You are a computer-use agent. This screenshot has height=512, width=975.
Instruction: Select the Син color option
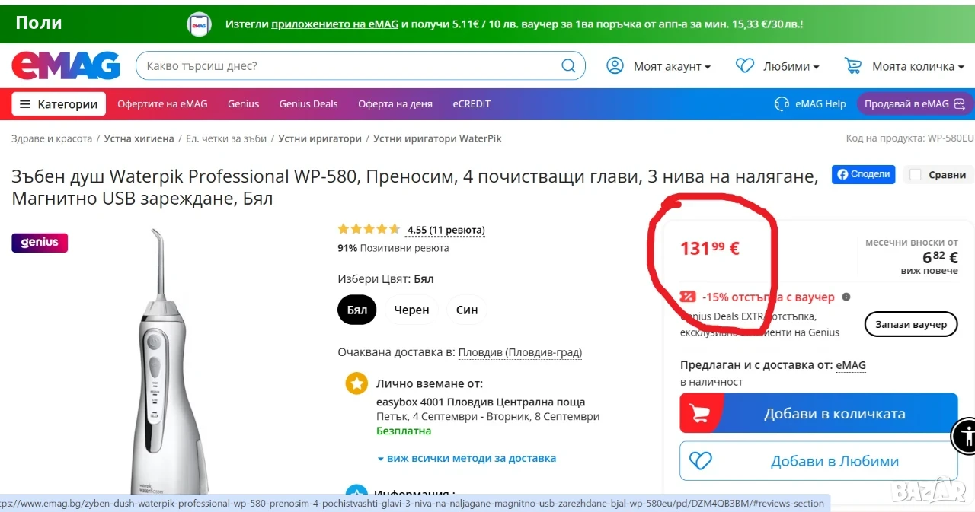coord(467,310)
